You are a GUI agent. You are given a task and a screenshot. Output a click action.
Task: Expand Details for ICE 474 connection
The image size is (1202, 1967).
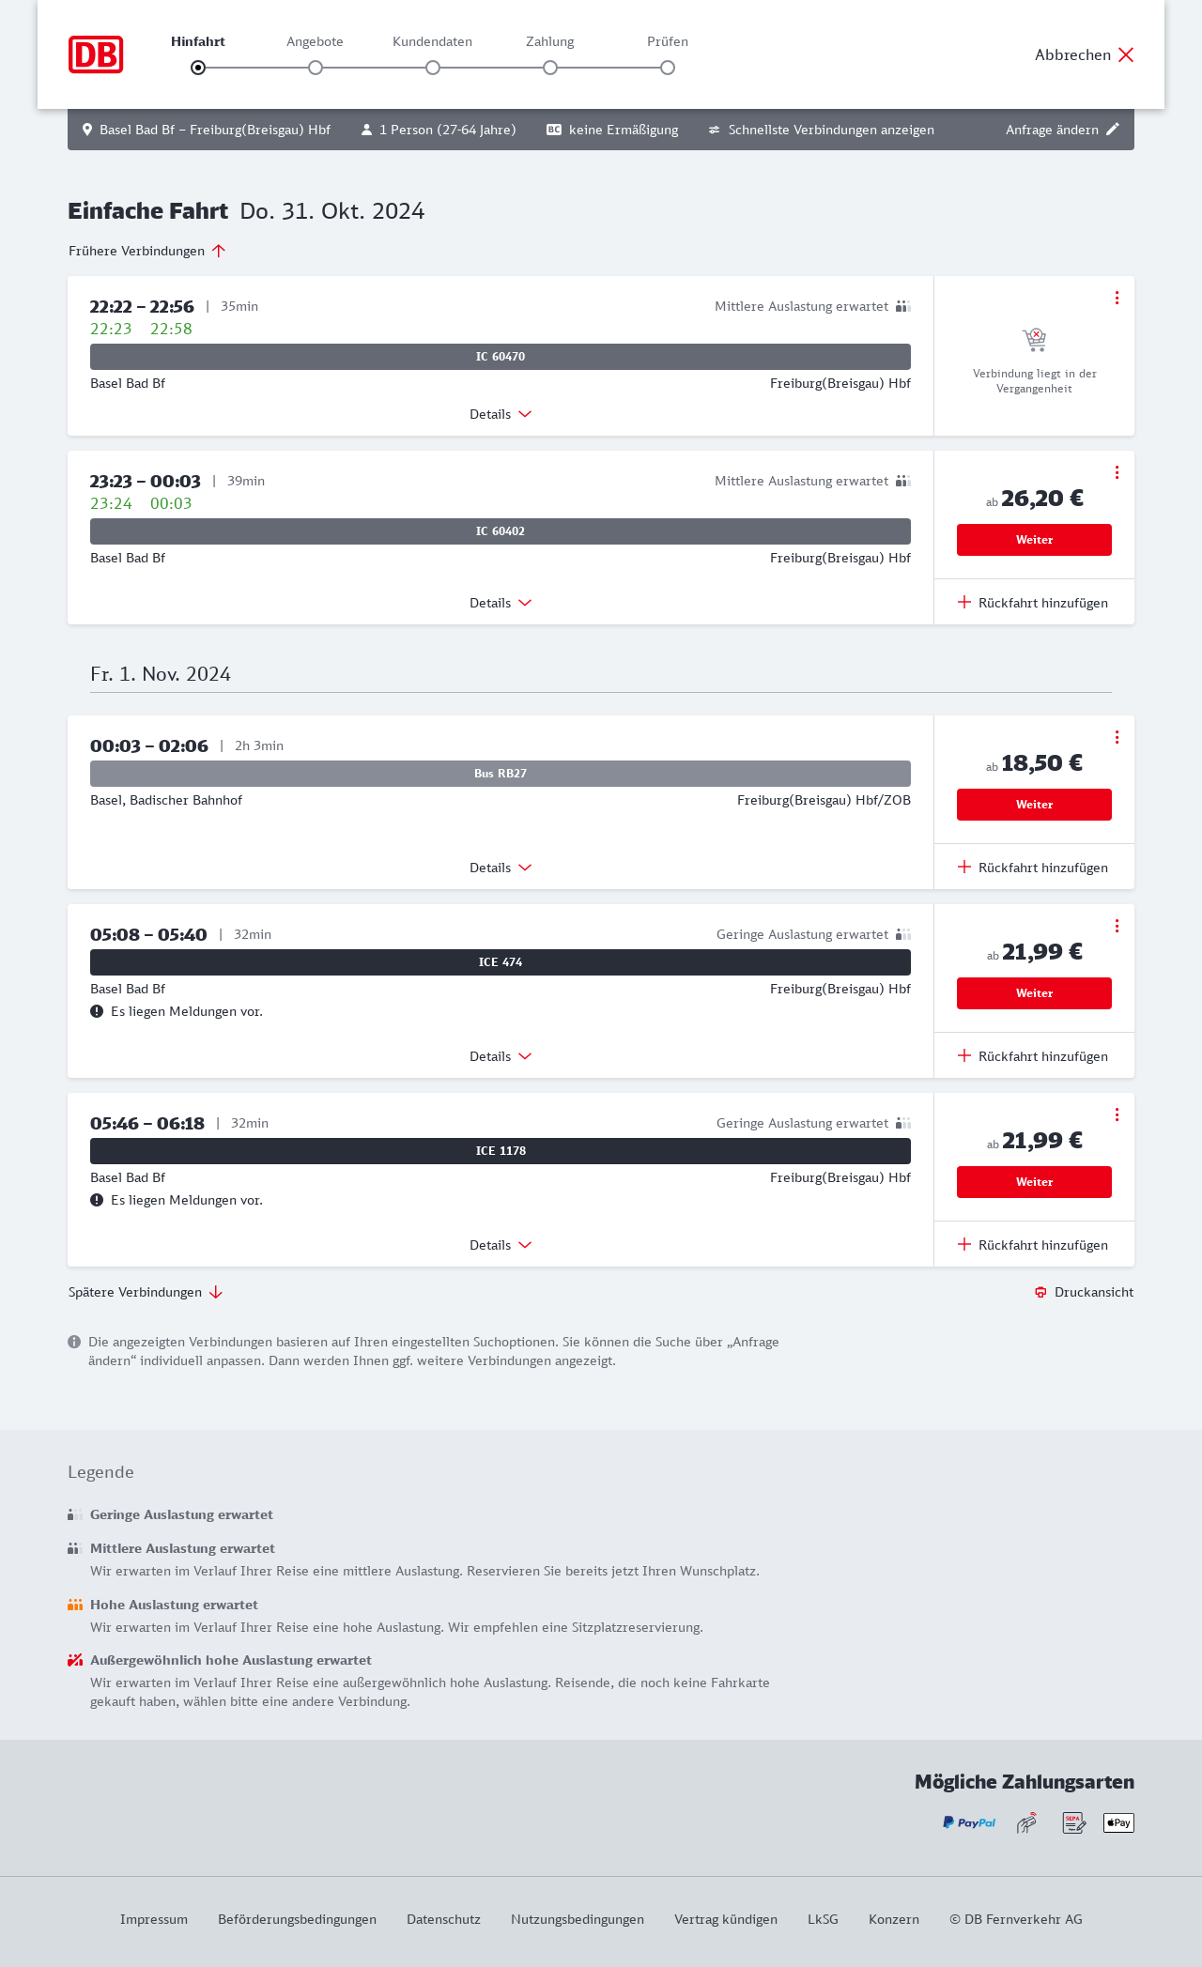(500, 1056)
